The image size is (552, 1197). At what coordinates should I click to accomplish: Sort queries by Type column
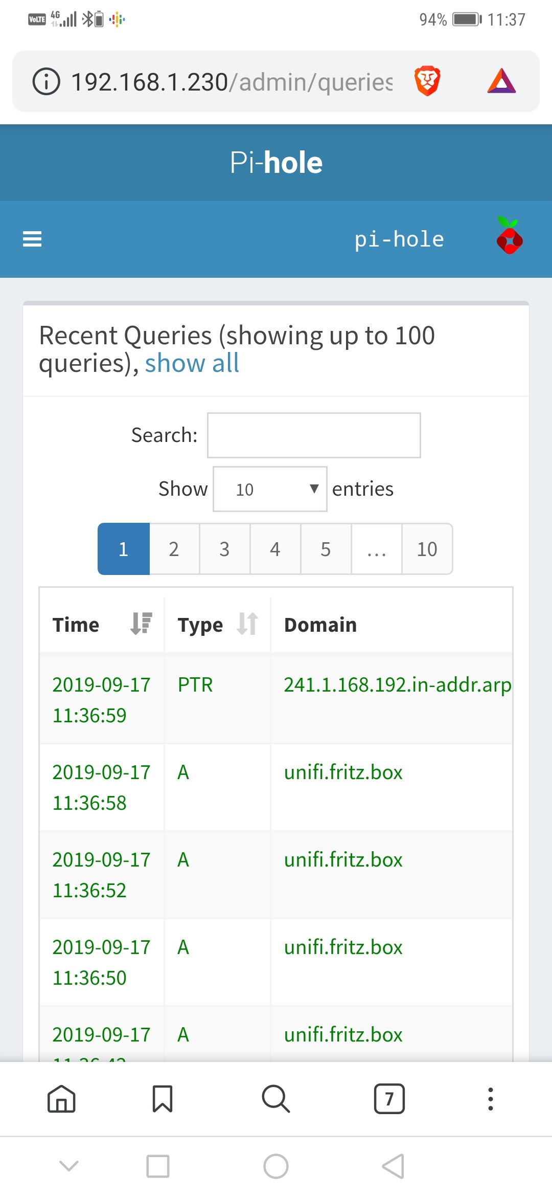(217, 625)
